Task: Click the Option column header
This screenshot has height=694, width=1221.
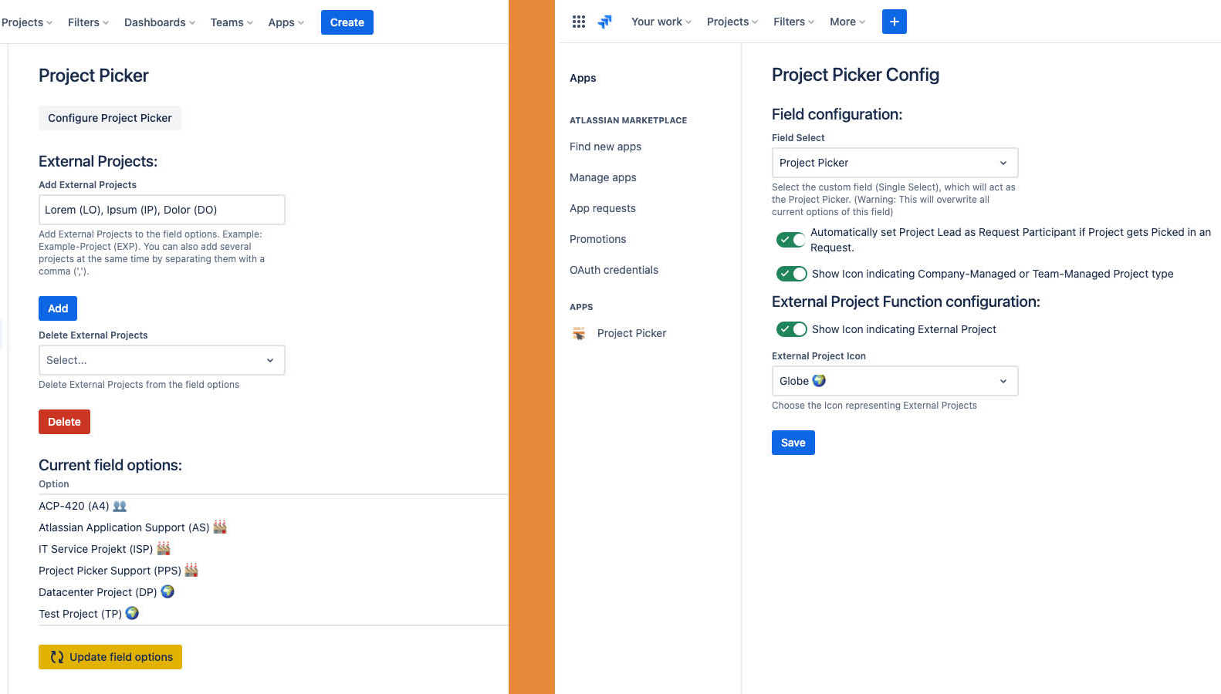Action: point(54,484)
